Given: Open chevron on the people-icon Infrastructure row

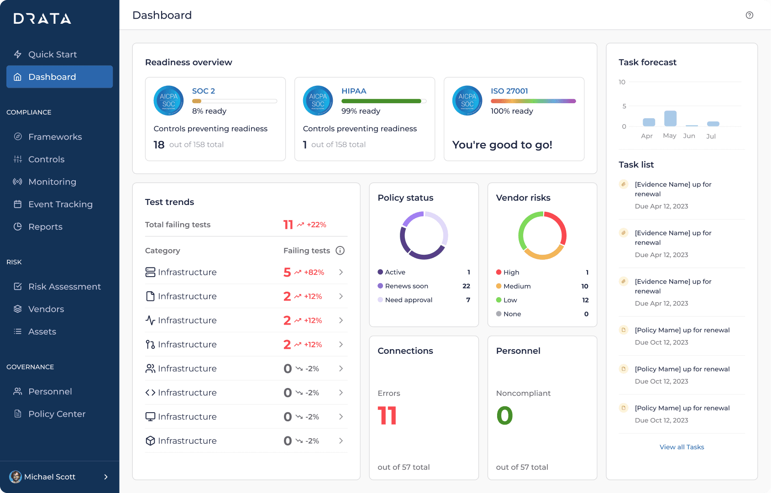Looking at the screenshot, I should [x=341, y=368].
